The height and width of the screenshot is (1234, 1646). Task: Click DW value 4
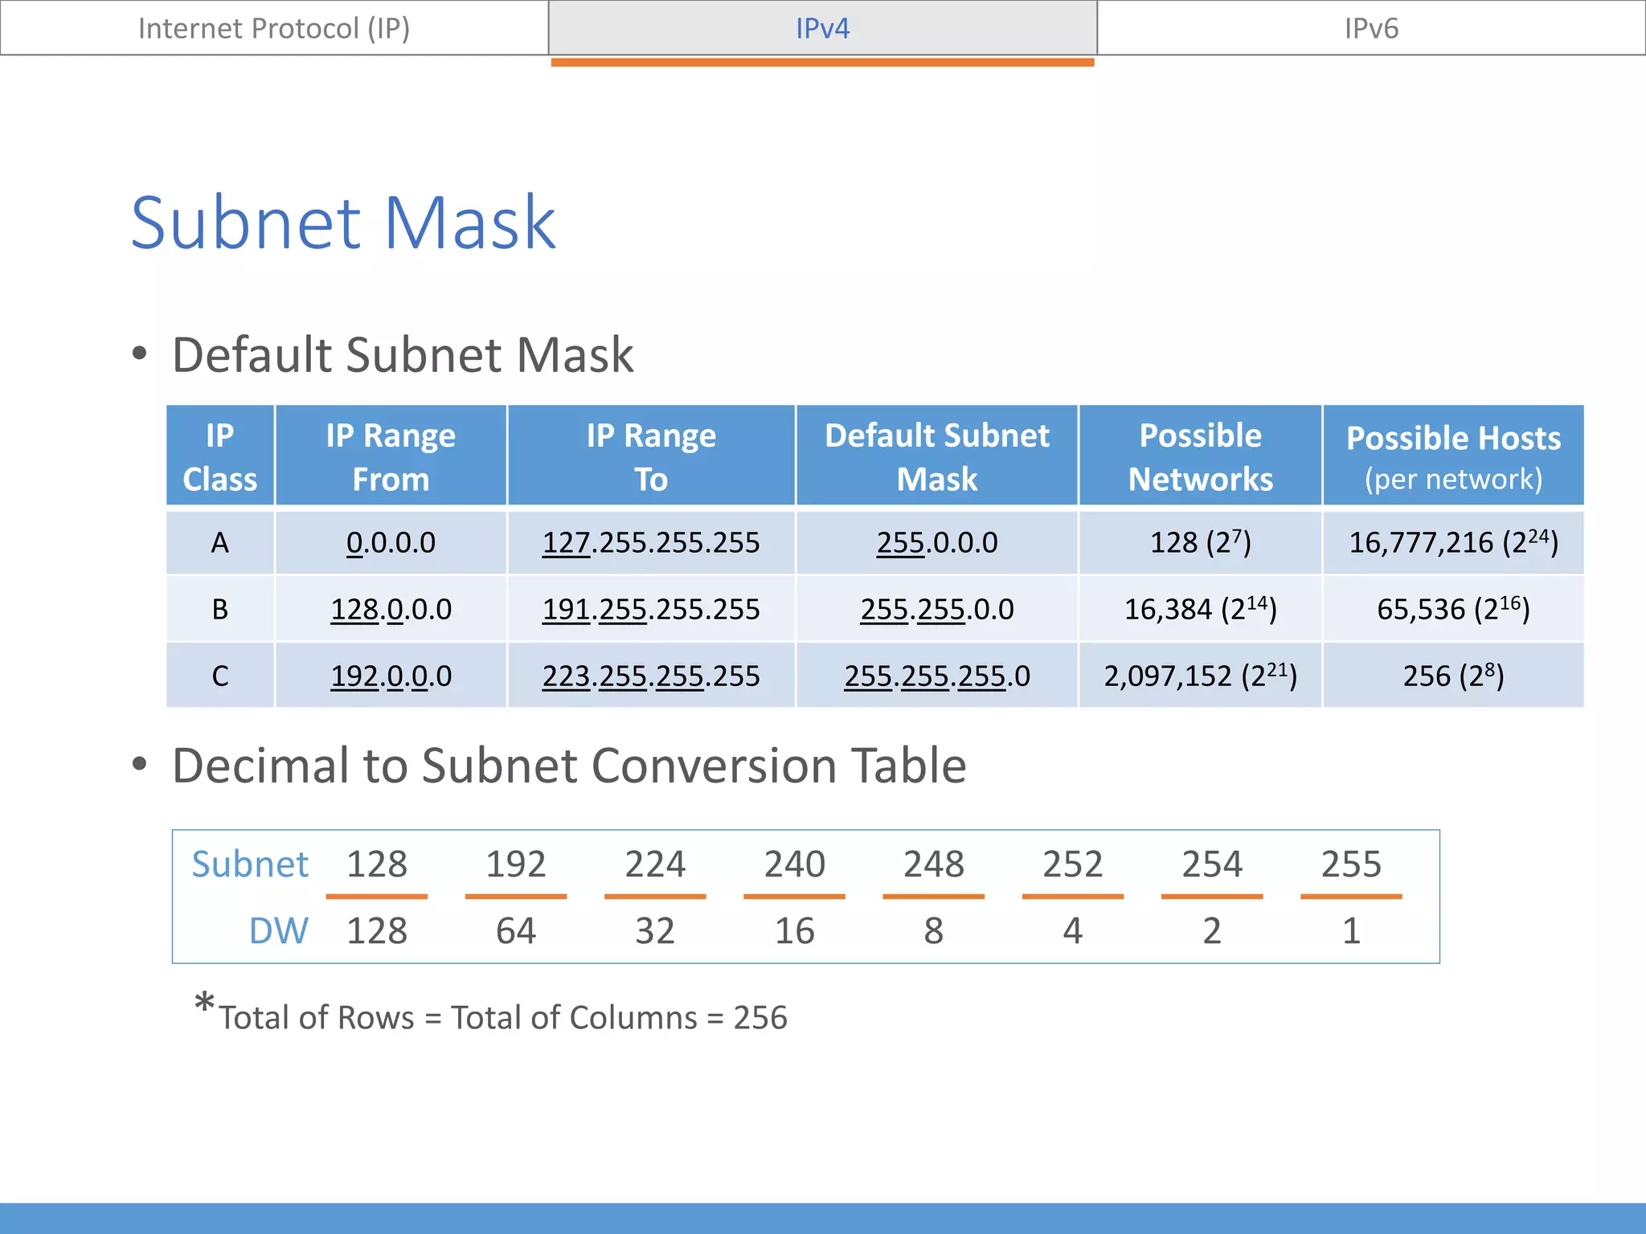click(1073, 931)
